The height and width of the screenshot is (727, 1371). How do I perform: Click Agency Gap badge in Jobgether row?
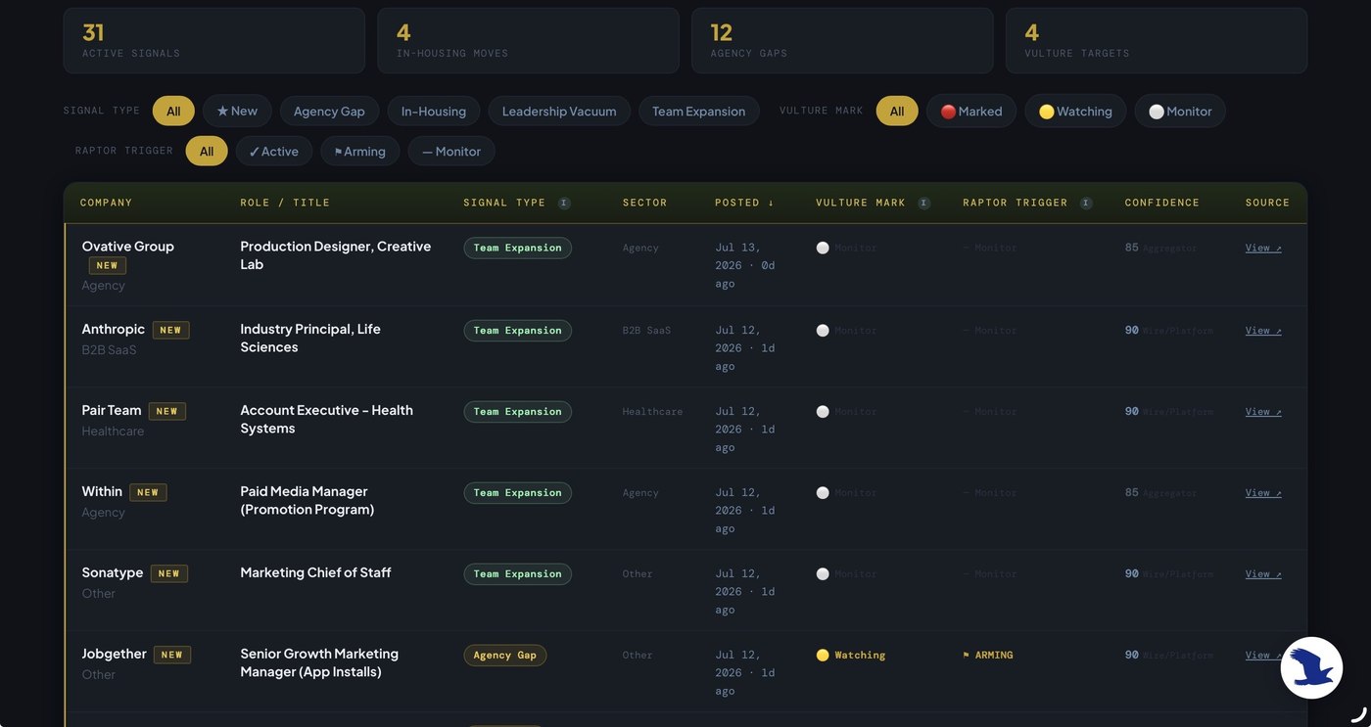[505, 655]
